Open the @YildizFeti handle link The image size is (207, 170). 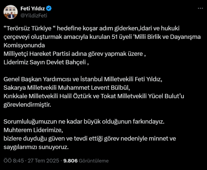(34, 15)
